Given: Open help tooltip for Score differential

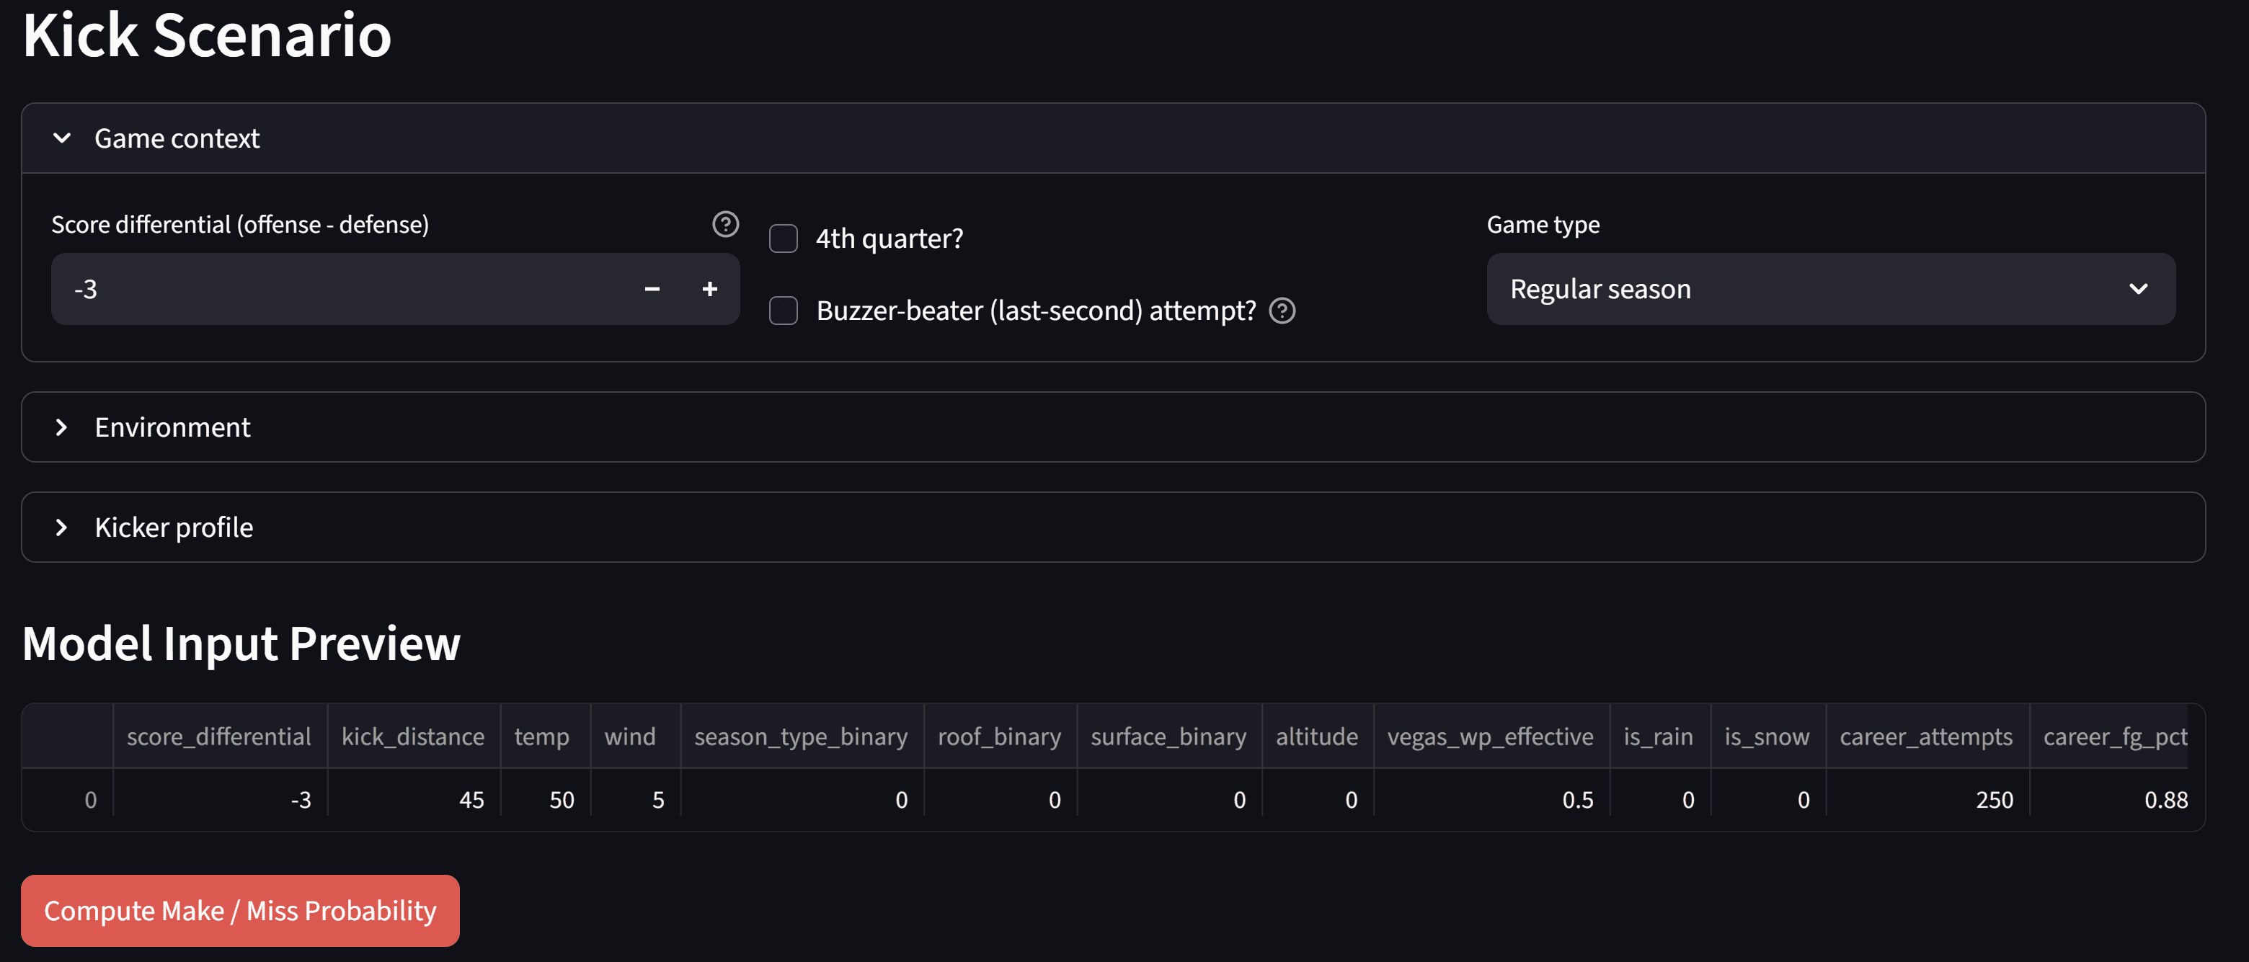Looking at the screenshot, I should pyautogui.click(x=724, y=224).
